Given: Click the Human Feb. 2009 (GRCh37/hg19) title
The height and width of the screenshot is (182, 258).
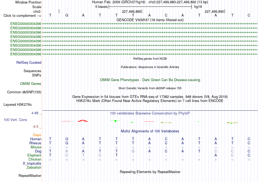Looking at the screenshot, I should point(119,2).
